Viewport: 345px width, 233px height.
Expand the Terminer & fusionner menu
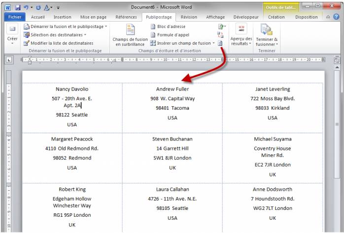tap(267, 35)
